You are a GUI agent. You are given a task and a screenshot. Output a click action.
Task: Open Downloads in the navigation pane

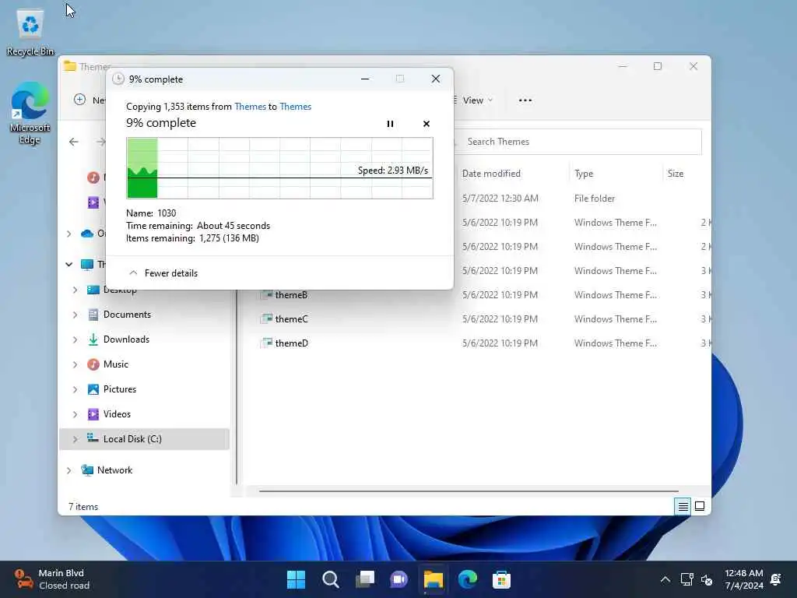pos(126,339)
